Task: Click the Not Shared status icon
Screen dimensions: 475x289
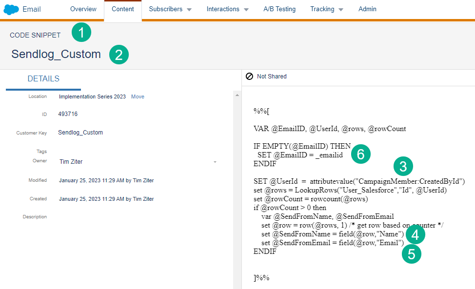Action: pos(249,77)
